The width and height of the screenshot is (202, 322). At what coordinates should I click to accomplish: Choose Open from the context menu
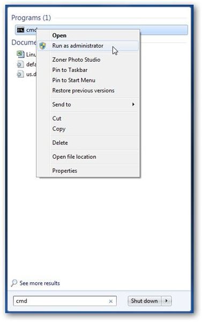point(59,35)
